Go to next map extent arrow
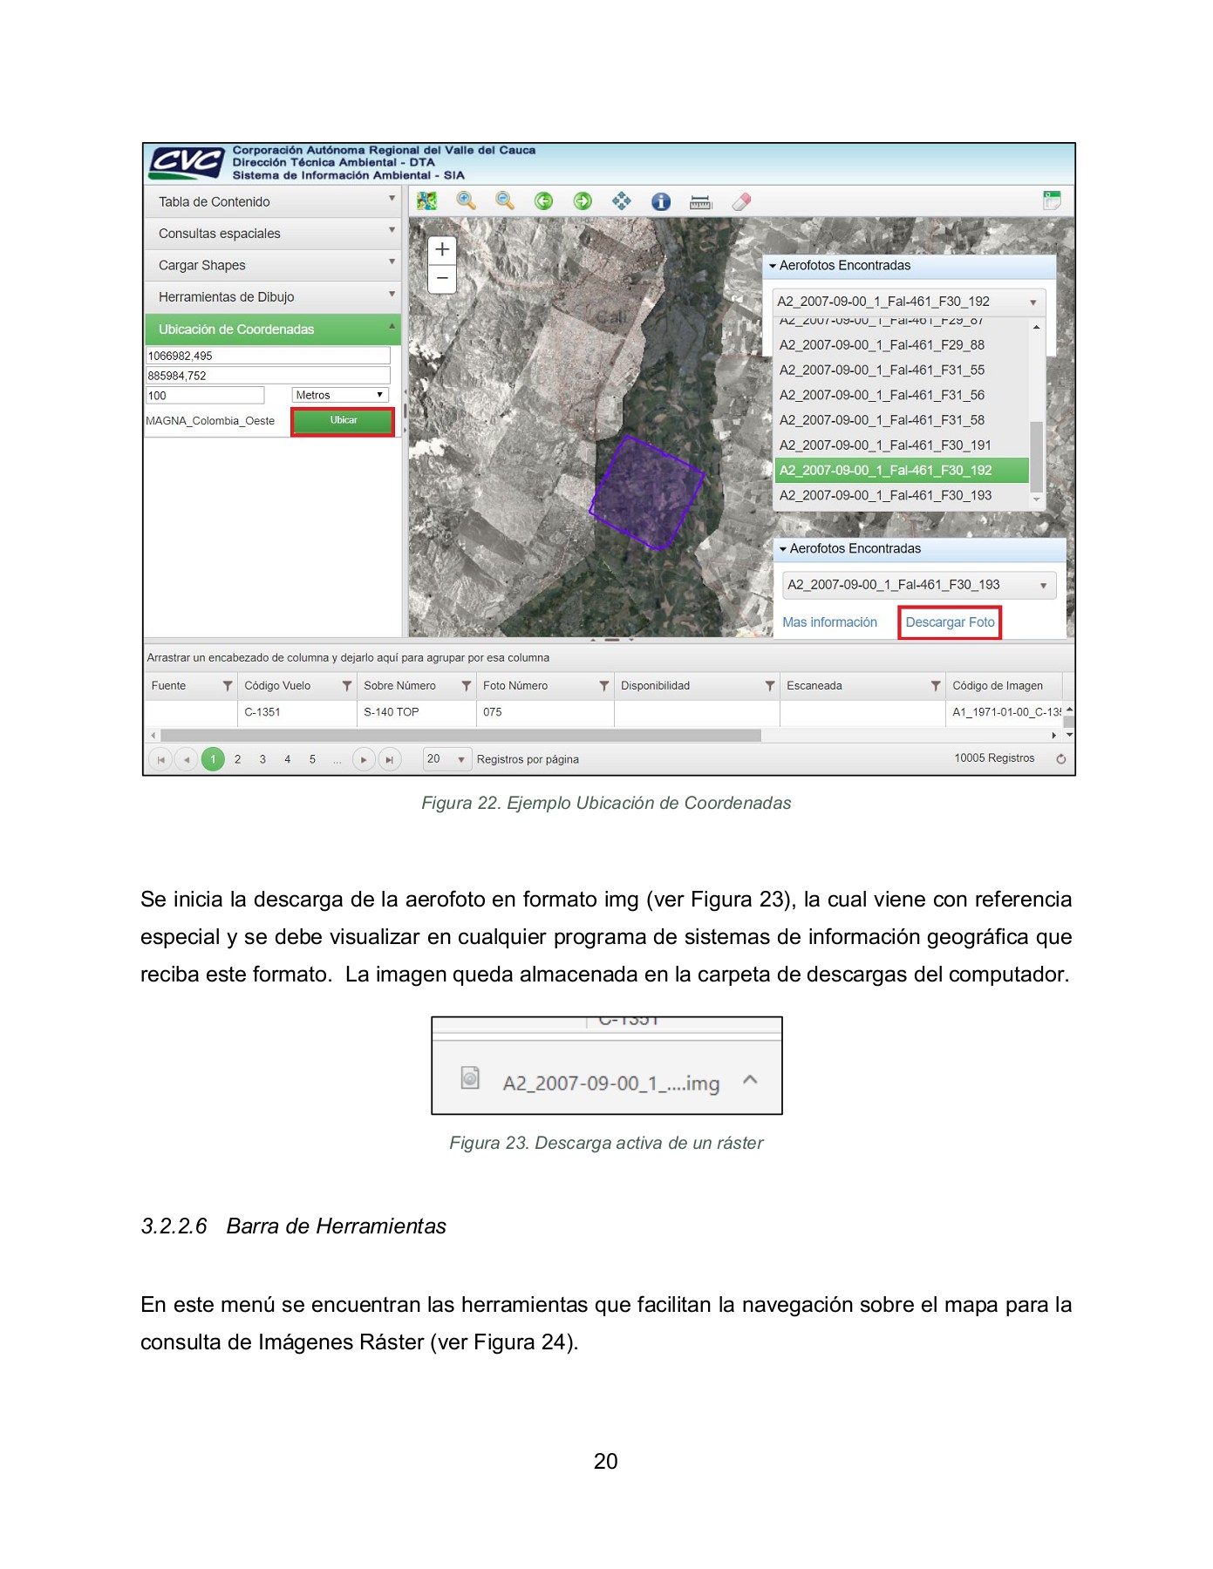This screenshot has height=1569, width=1213. 583,201
